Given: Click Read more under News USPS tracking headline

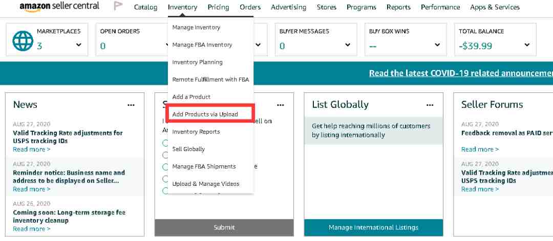Looking at the screenshot, I should 31,149.
